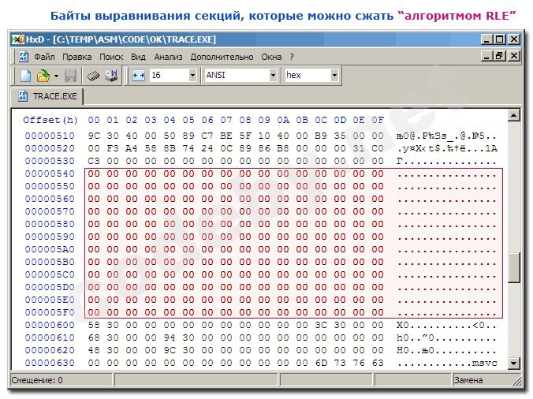Click byte 94 in row 00000610
533x399 pixels.
170,337
